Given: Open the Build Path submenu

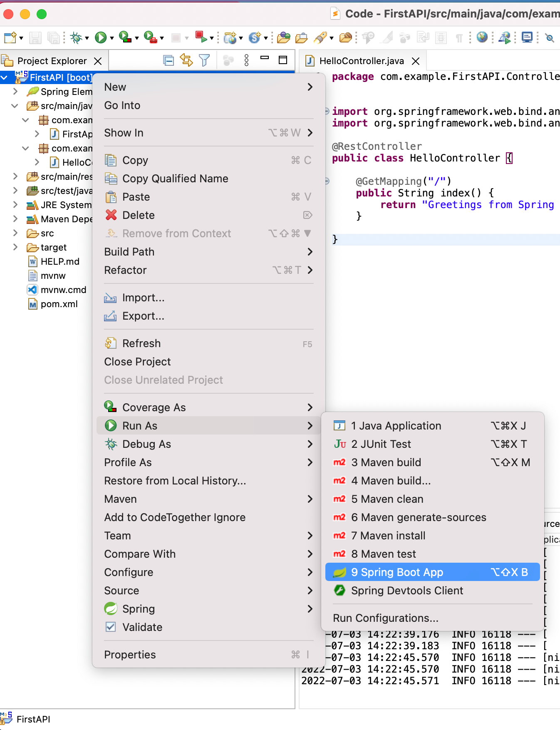Looking at the screenshot, I should click(208, 252).
